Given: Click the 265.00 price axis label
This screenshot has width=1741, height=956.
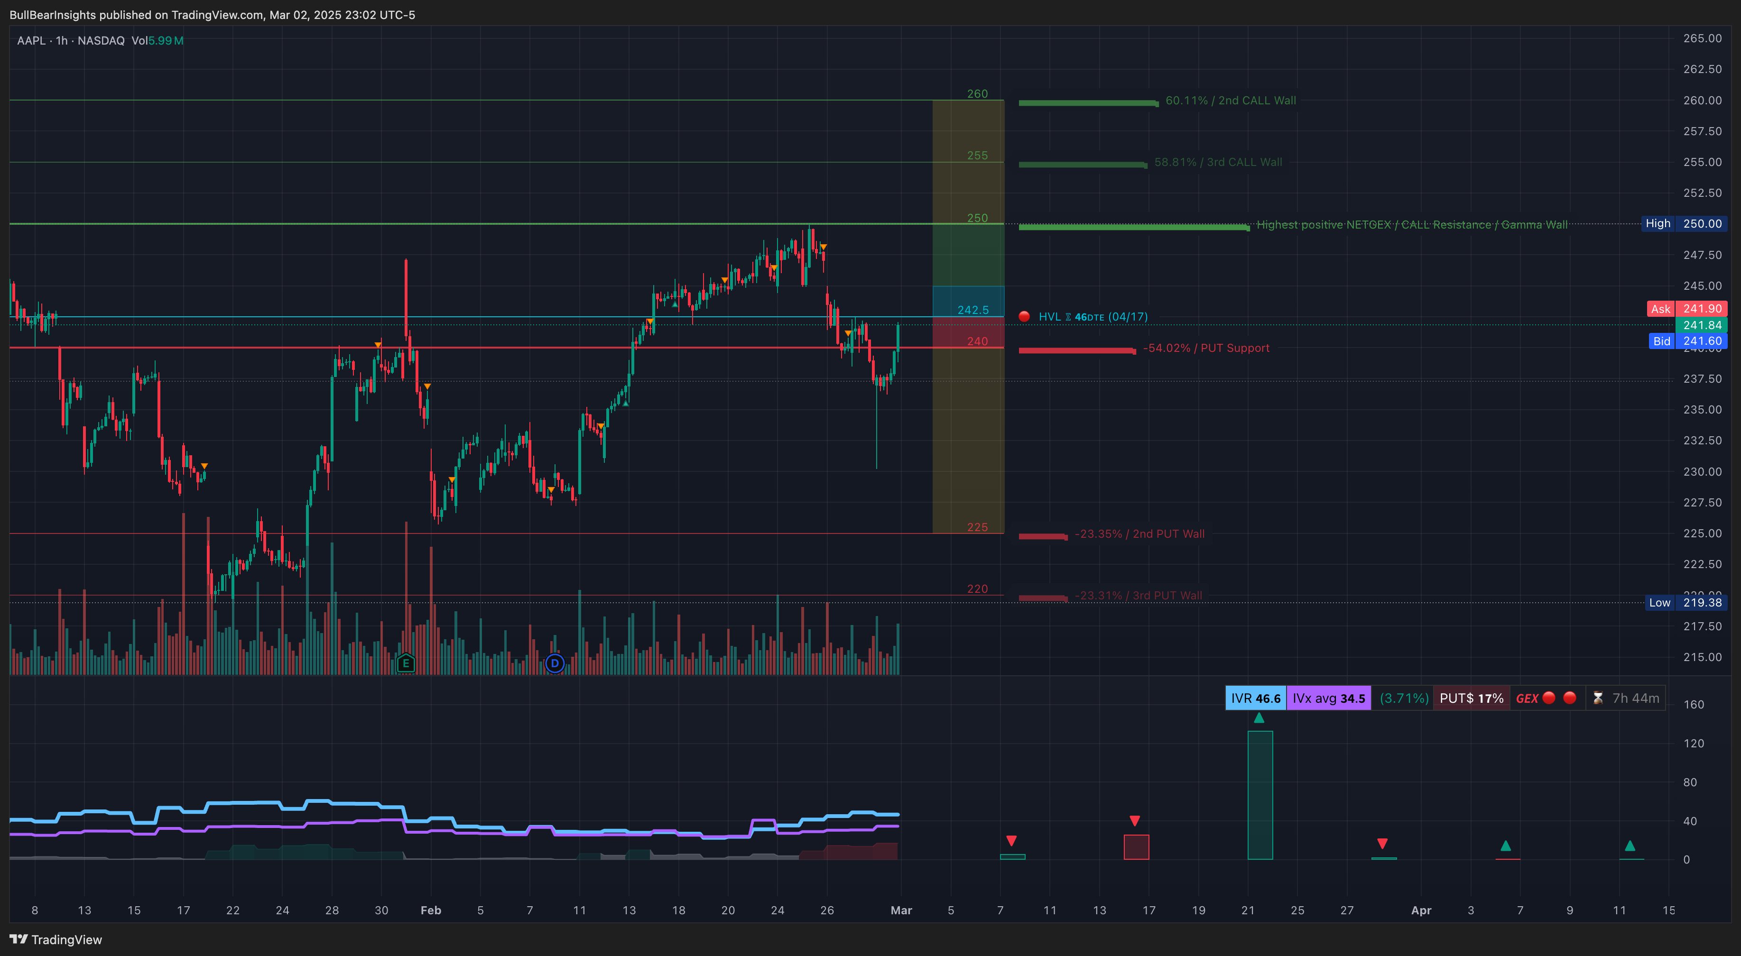Looking at the screenshot, I should (1702, 38).
